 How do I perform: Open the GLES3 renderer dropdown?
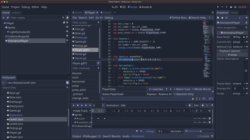point(243,7)
